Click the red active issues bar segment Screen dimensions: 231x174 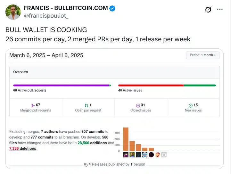151,85
